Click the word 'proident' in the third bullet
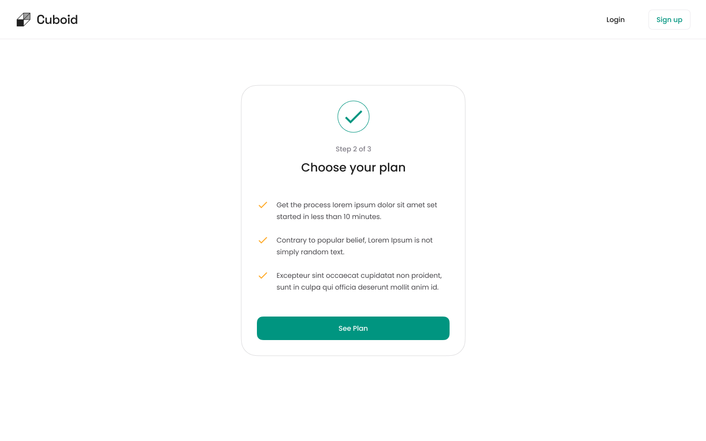Viewport: 706px width, 441px height. click(427, 275)
